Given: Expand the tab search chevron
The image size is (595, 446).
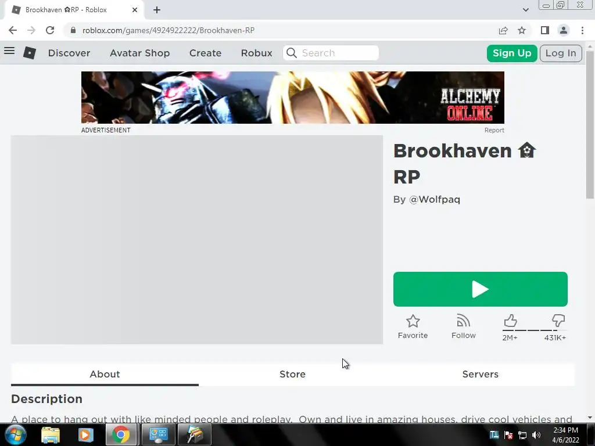Looking at the screenshot, I should [525, 10].
